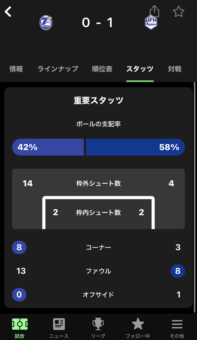
Task: Open the 対戦 head-to-head tab
Action: 175,69
